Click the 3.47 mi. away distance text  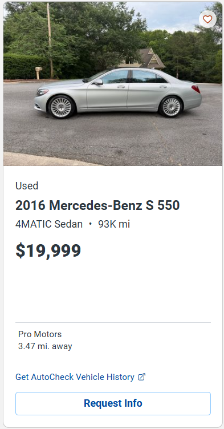[x=45, y=346]
